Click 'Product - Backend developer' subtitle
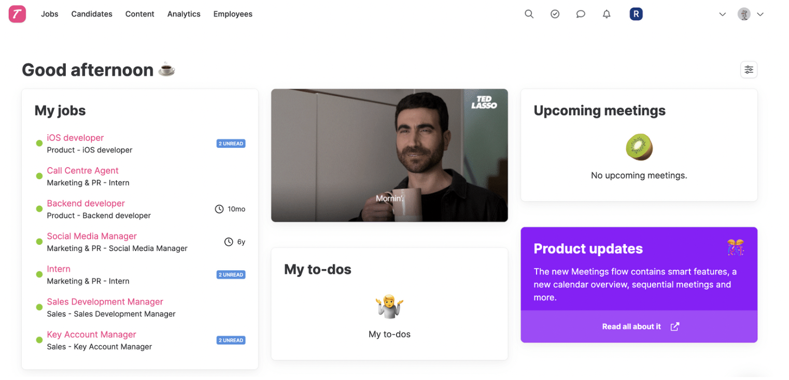The width and height of the screenshot is (789, 380). 99,215
